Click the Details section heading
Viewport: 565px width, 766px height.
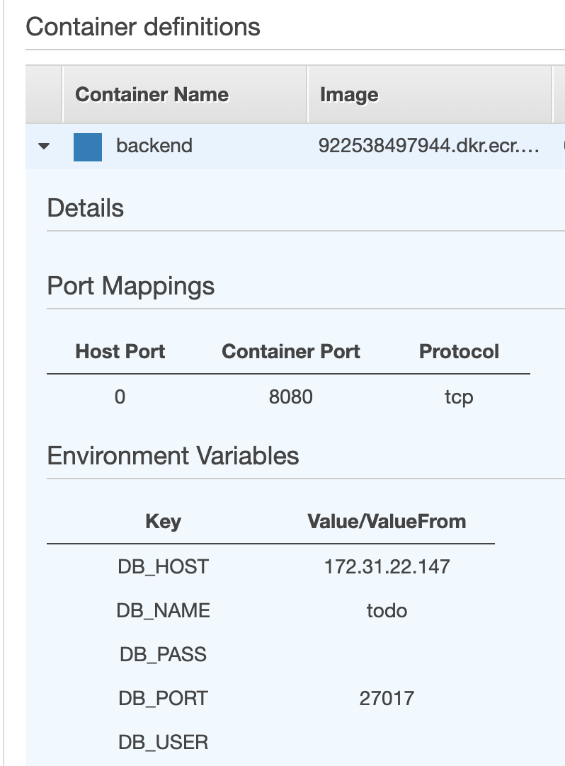[85, 208]
